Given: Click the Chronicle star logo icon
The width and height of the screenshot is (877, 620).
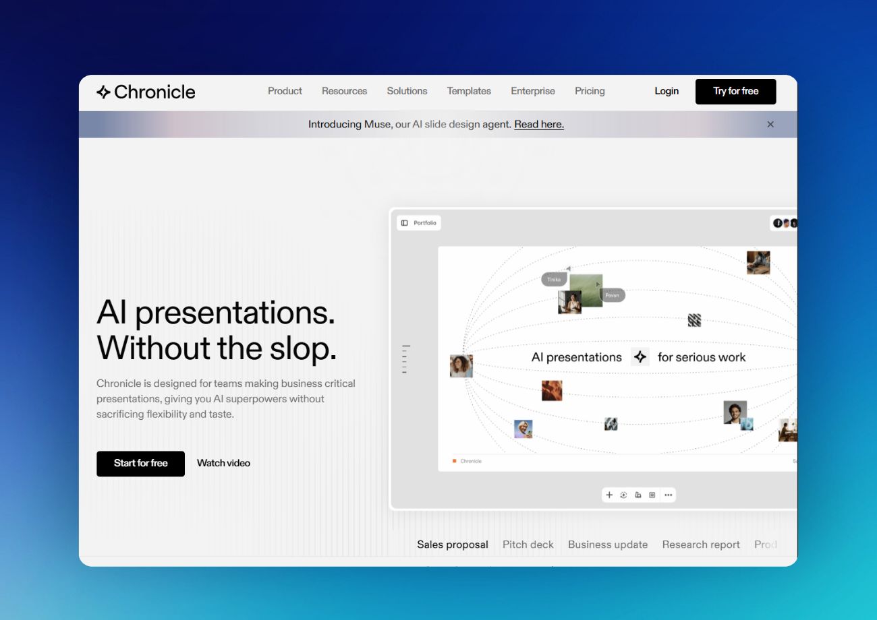Looking at the screenshot, I should [103, 92].
